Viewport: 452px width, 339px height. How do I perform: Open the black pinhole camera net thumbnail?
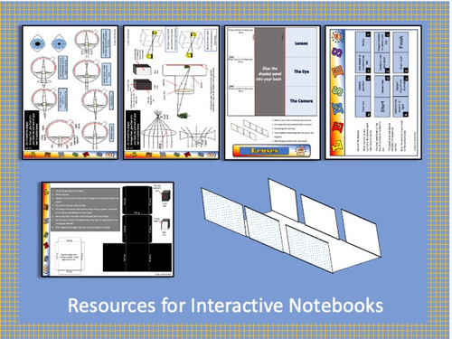coord(108,230)
